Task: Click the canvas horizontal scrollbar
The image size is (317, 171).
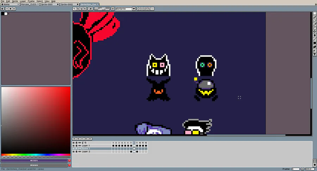Action: [x=246, y=135]
